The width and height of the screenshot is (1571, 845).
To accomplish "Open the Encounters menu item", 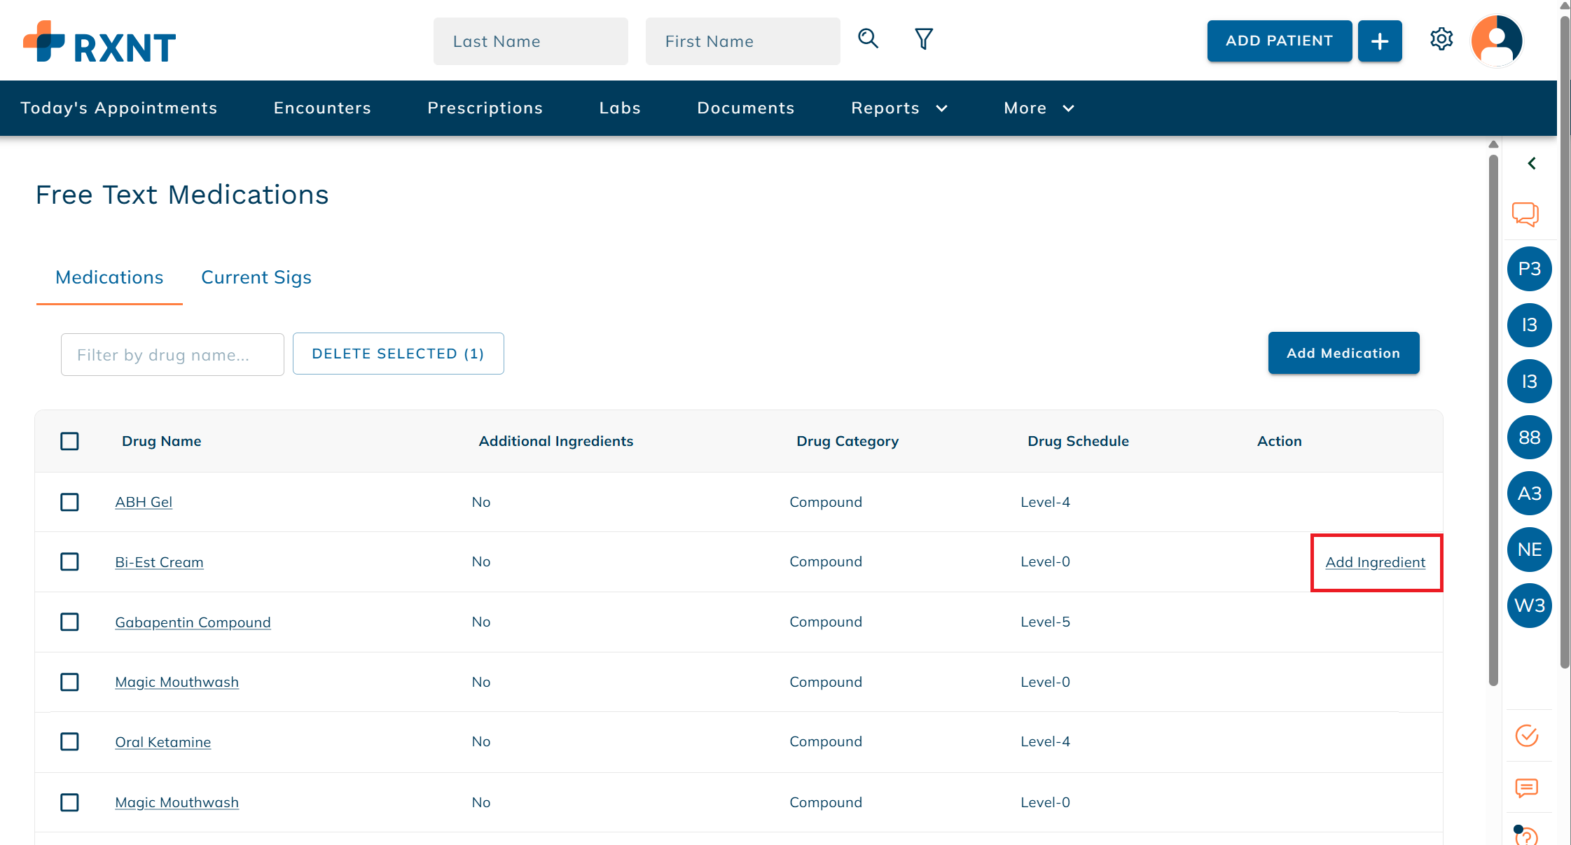I will pyautogui.click(x=322, y=108).
